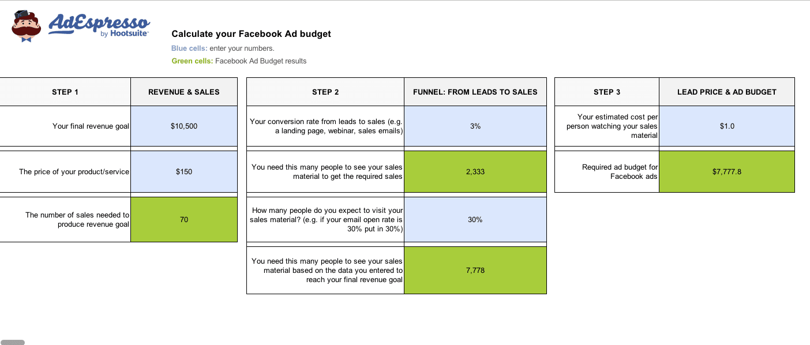This screenshot has width=810, height=345.
Task: Select the 3% conversion rate cell
Action: click(x=475, y=126)
